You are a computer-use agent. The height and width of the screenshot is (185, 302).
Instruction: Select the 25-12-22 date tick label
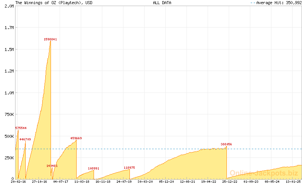click(x=230, y=182)
